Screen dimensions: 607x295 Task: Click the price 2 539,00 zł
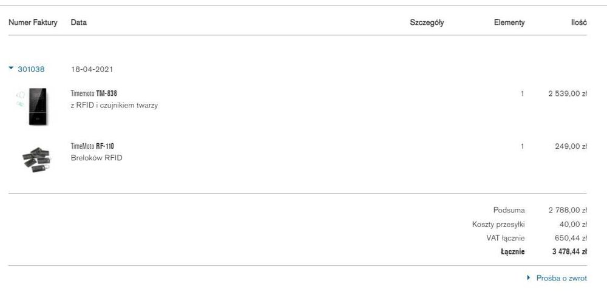pos(568,93)
